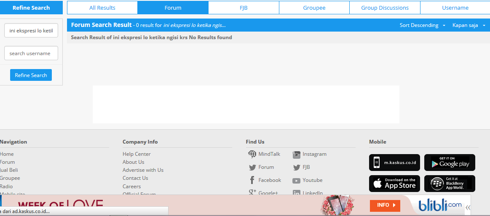This screenshot has width=490, height=216.
Task: Open About Us link
Action: click(x=134, y=162)
